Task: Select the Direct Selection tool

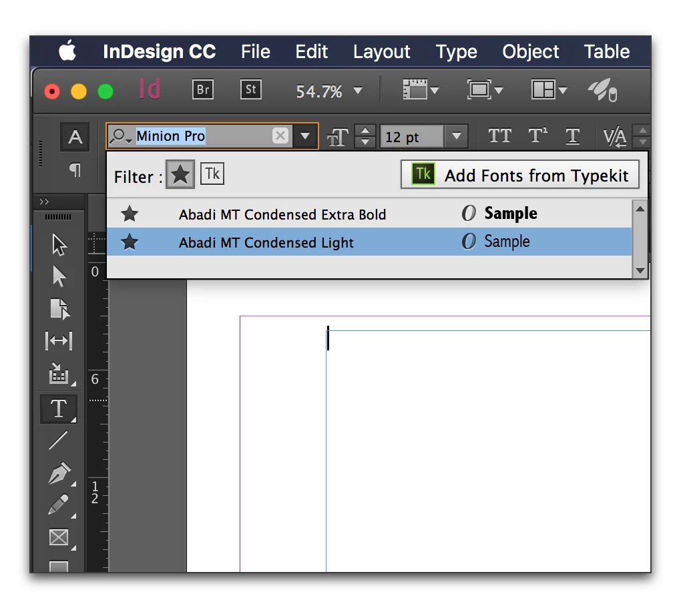Action: pyautogui.click(x=59, y=277)
